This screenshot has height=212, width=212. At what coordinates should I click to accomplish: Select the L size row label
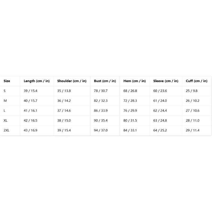(x=5, y=111)
